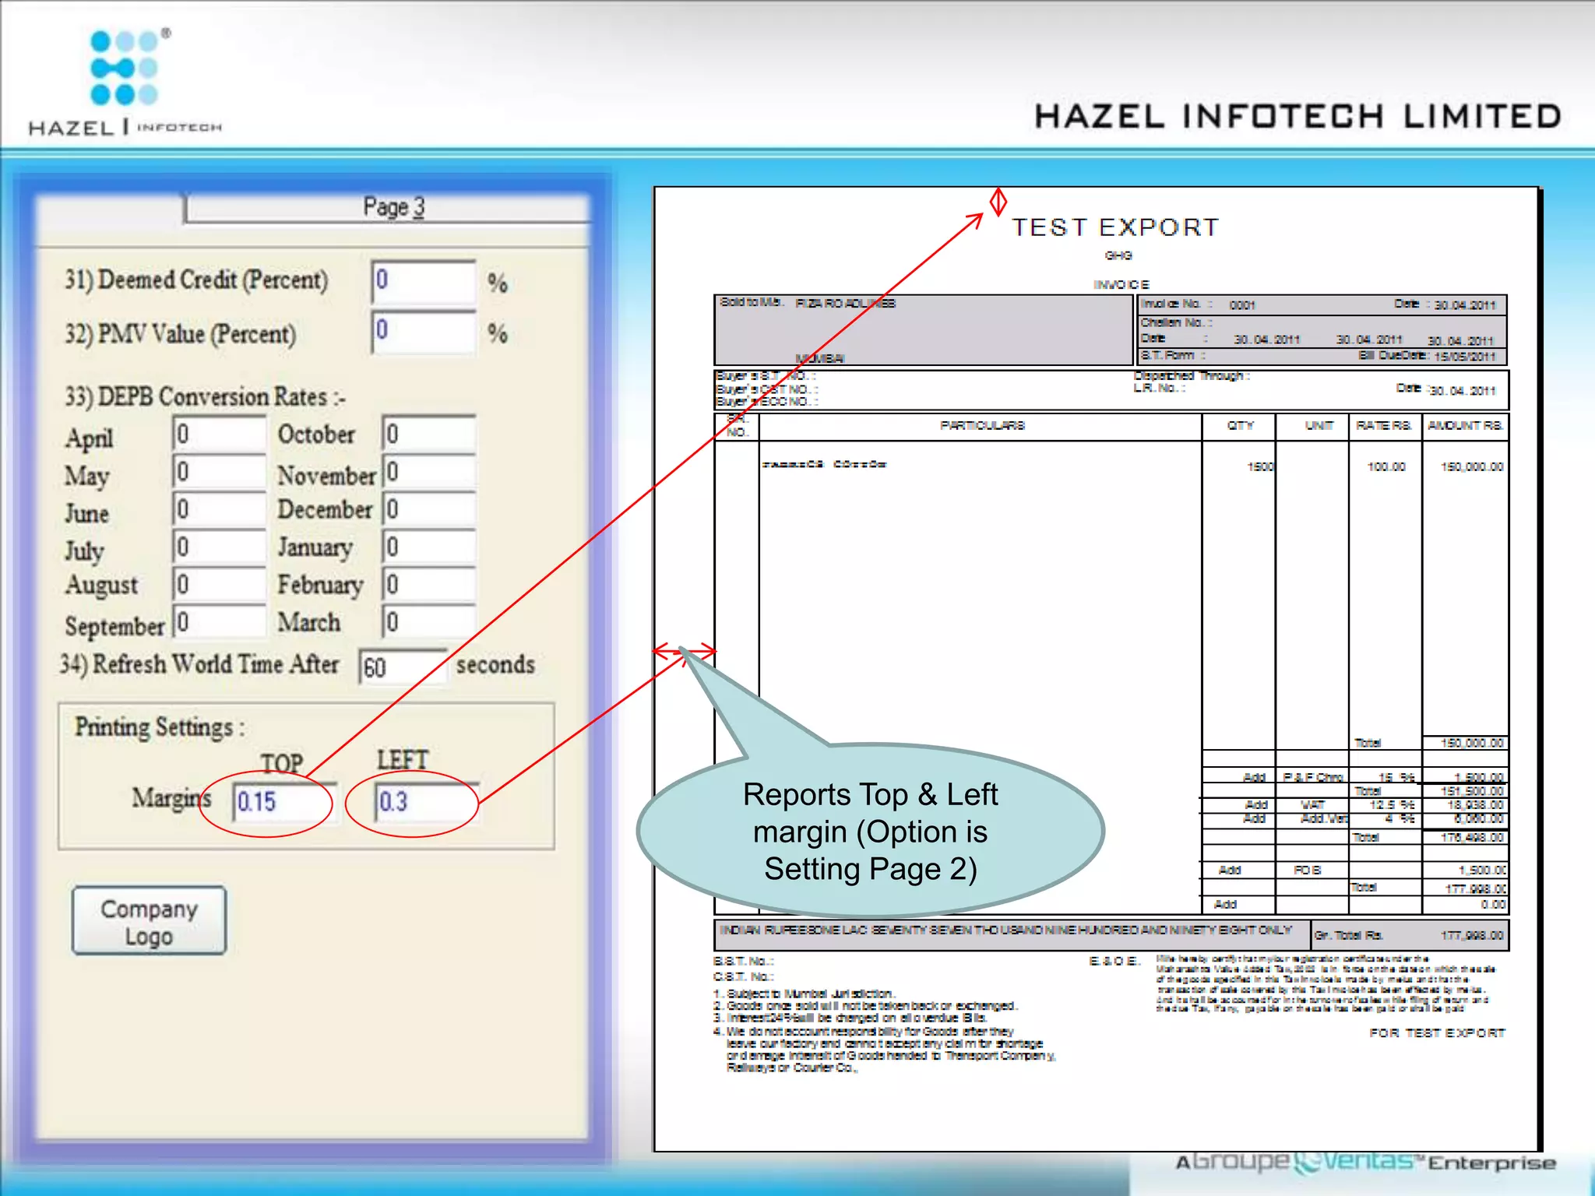Click the March DEPB conversion rate field
This screenshot has width=1595, height=1196.
(x=429, y=621)
